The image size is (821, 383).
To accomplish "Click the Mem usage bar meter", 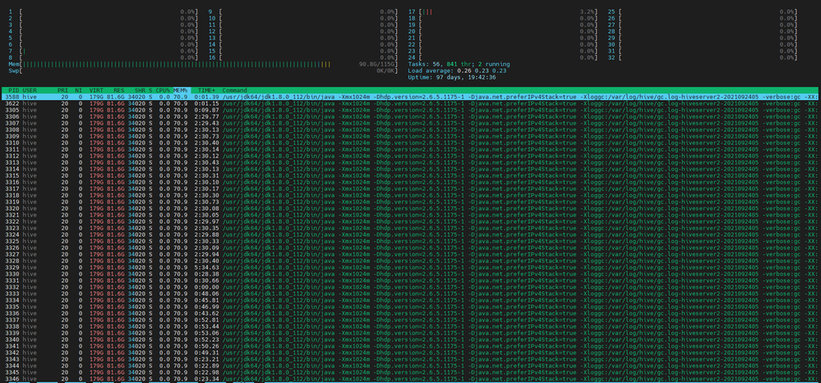I will pos(204,64).
